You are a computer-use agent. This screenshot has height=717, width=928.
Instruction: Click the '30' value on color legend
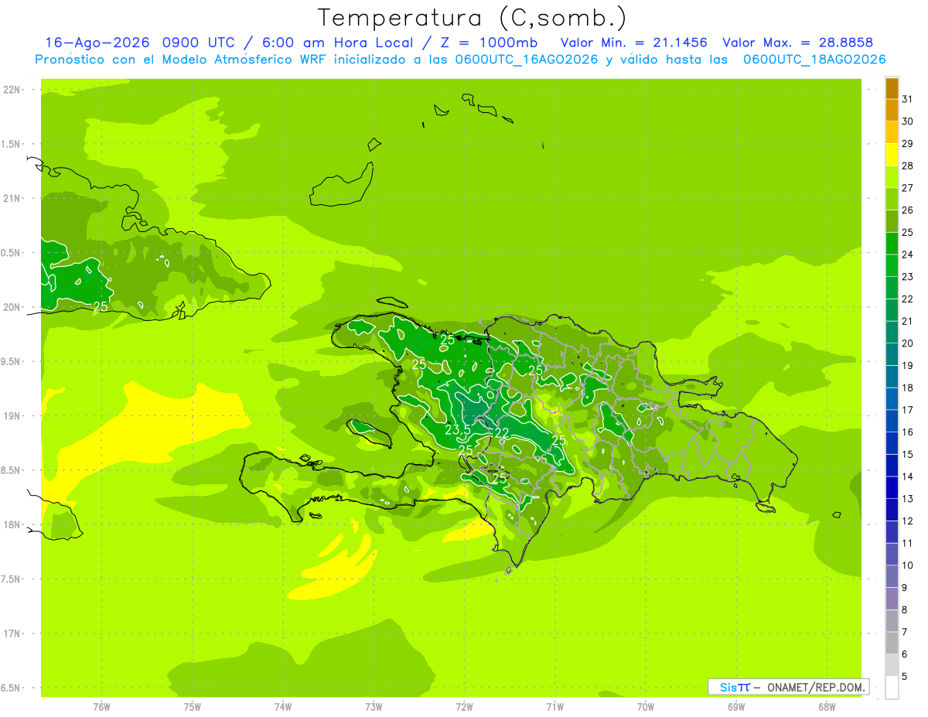click(x=907, y=121)
